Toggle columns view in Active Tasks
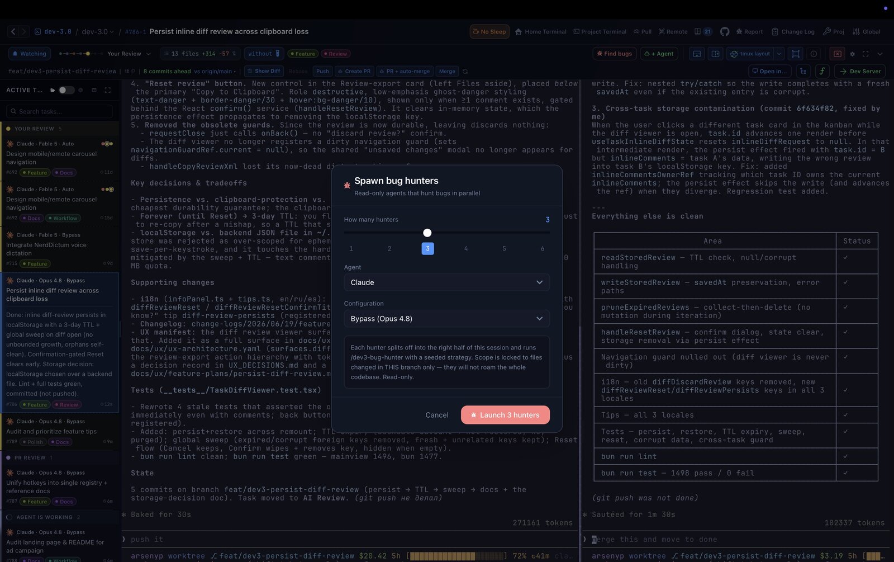894x562 pixels. (x=94, y=90)
